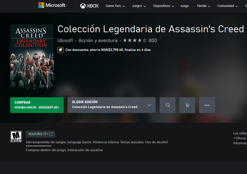This screenshot has width=247, height=174.
Task: Click the Ubisoft publisher link
Action: point(65,40)
